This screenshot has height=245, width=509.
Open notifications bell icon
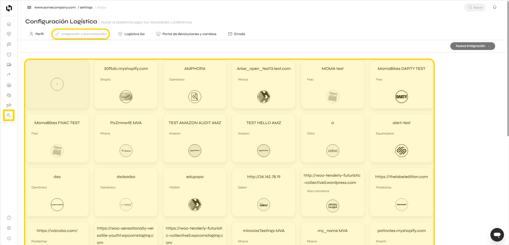click(x=494, y=7)
